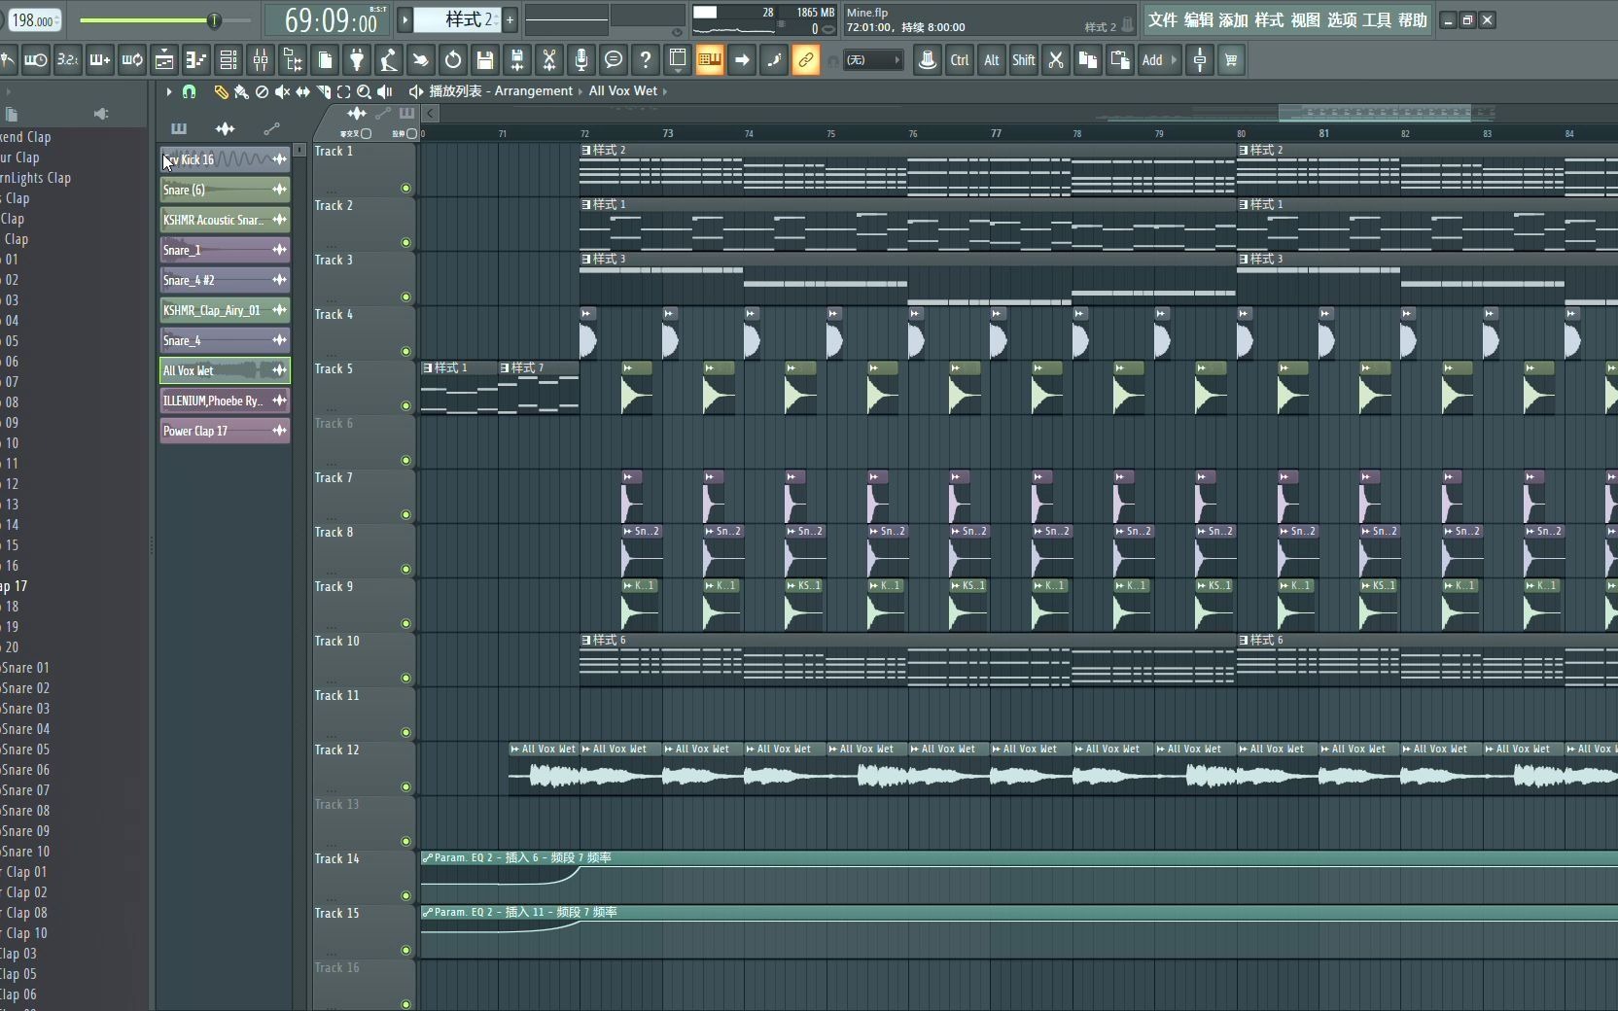Select Power Clap 17 in picker
The image size is (1618, 1011).
click(x=225, y=431)
